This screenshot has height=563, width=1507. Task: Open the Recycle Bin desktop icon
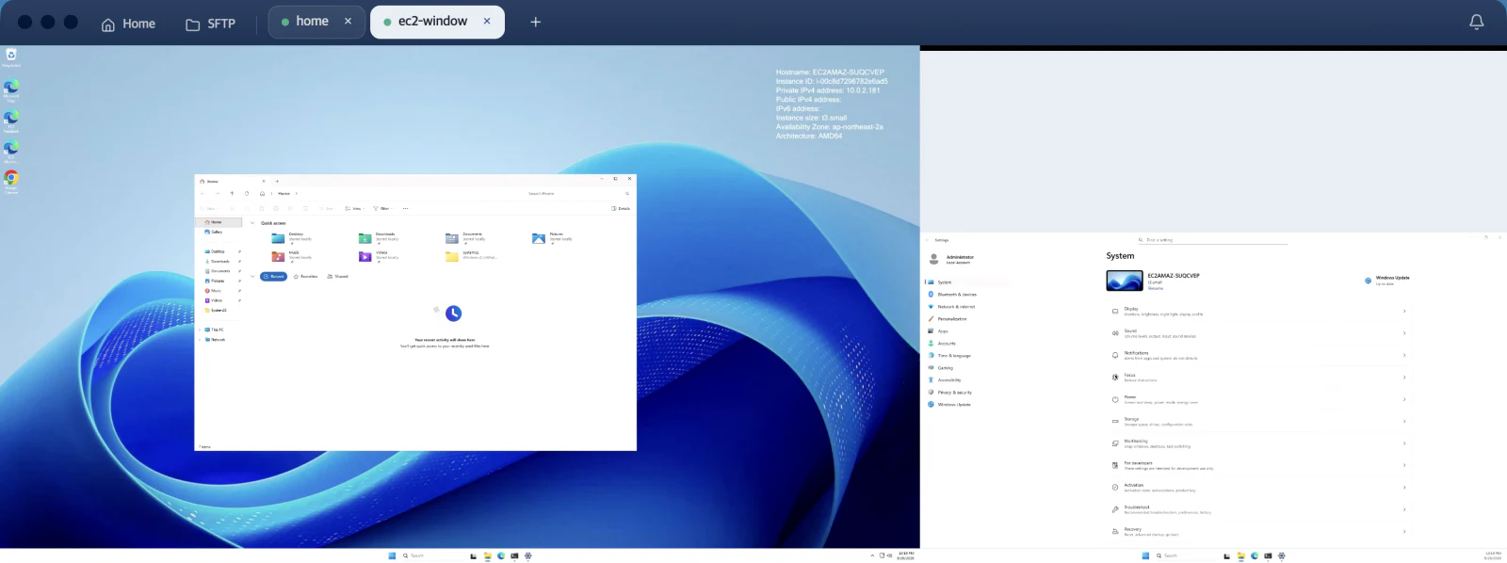[x=11, y=56]
